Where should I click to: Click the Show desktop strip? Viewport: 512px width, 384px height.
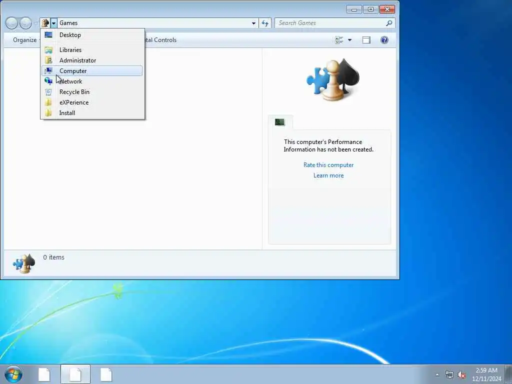[x=508, y=374]
